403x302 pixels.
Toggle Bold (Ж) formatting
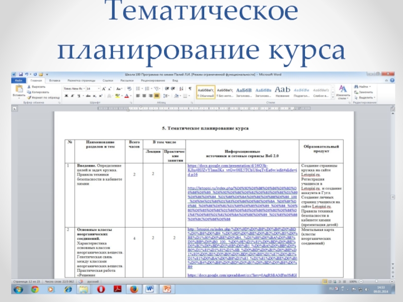point(66,96)
